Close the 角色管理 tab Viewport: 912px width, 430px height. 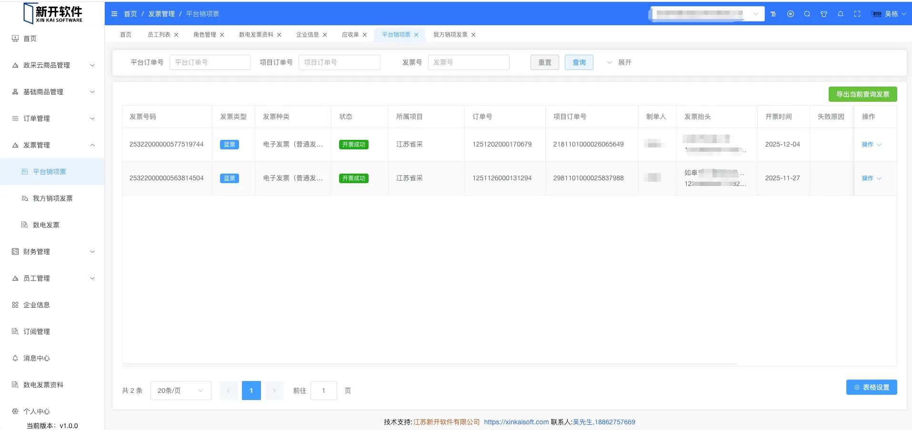point(222,35)
